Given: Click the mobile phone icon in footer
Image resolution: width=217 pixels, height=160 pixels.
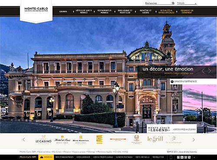Looking at the screenshot, I should [x=171, y=157].
